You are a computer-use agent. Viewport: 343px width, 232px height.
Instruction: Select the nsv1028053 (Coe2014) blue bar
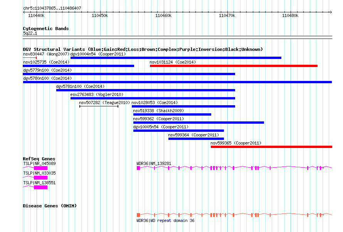click(x=183, y=106)
